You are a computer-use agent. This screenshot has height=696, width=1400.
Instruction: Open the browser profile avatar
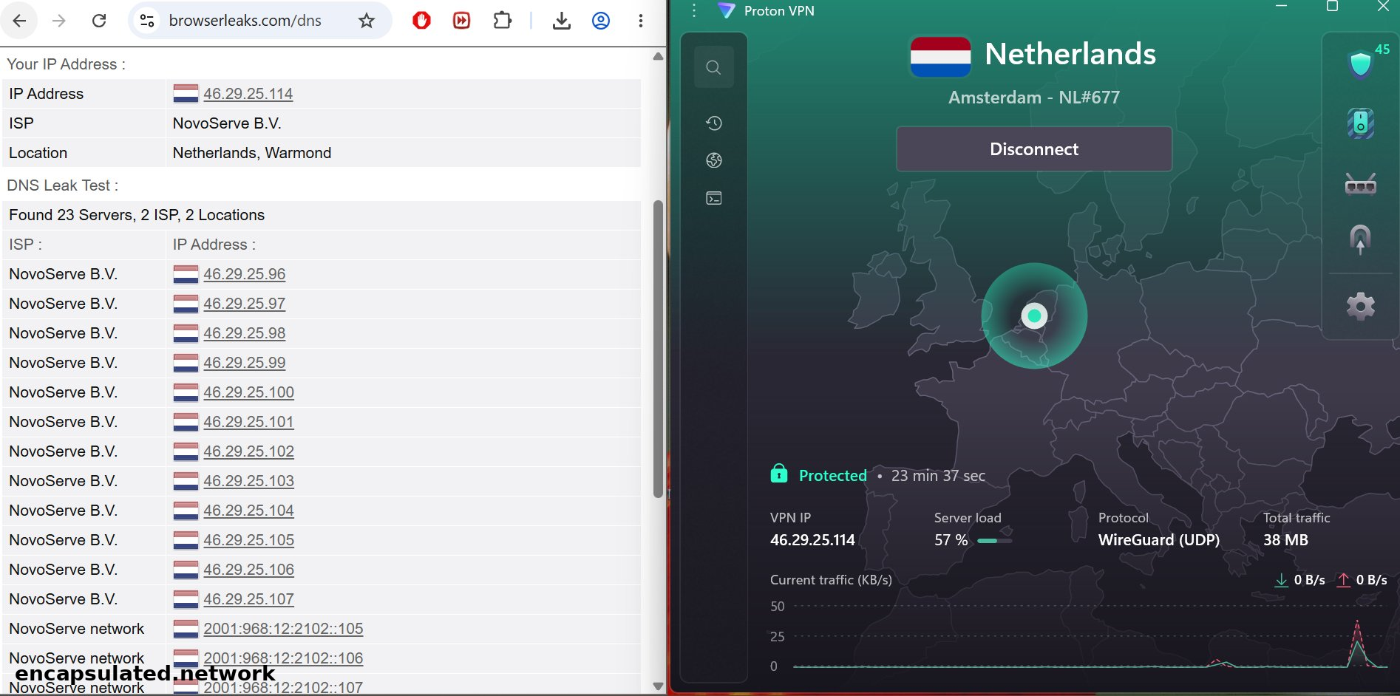[601, 21]
